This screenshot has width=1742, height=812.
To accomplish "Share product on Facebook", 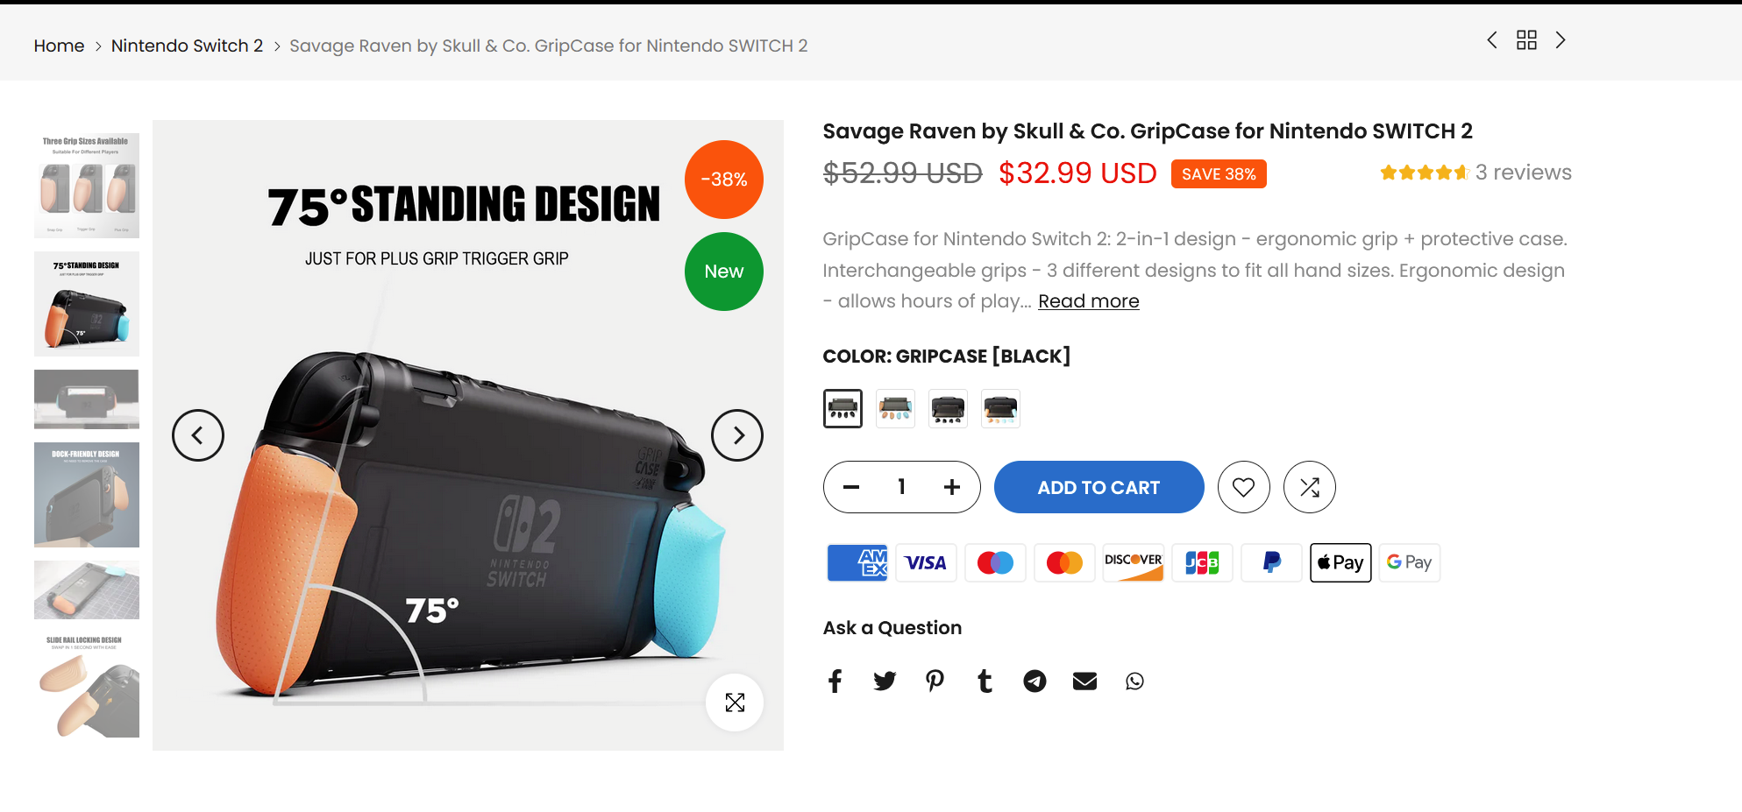I will (x=835, y=681).
